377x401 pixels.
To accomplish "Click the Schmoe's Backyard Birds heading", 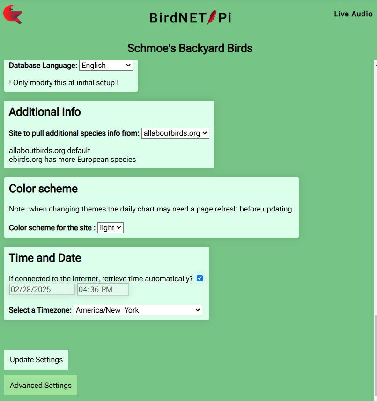I will (x=190, y=48).
